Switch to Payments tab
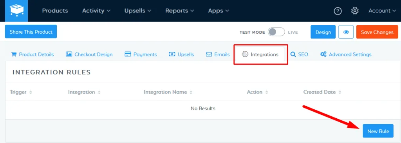401x143 pixels. tap(141, 54)
